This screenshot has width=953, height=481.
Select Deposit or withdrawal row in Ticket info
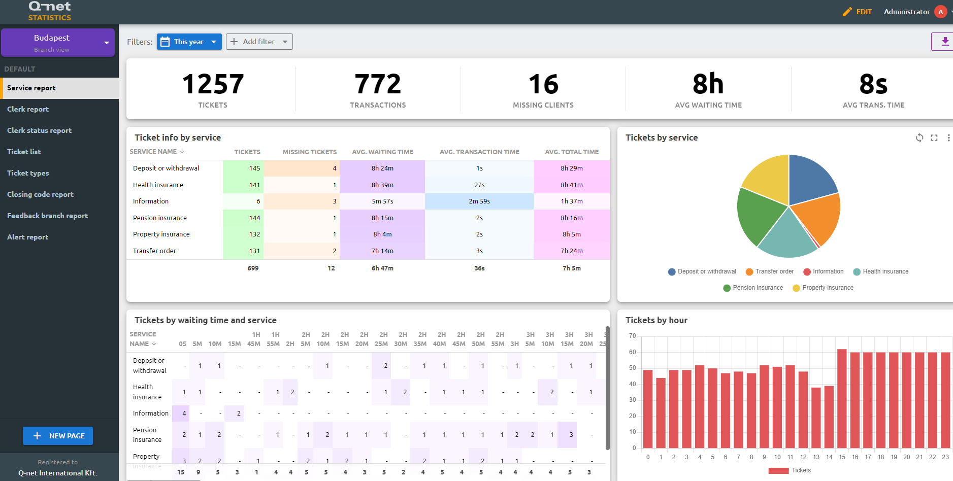pyautogui.click(x=368, y=168)
